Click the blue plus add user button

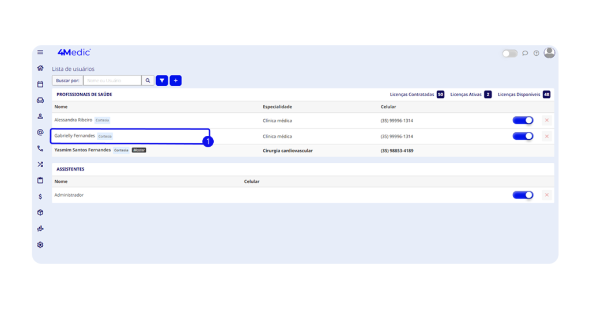(x=176, y=81)
